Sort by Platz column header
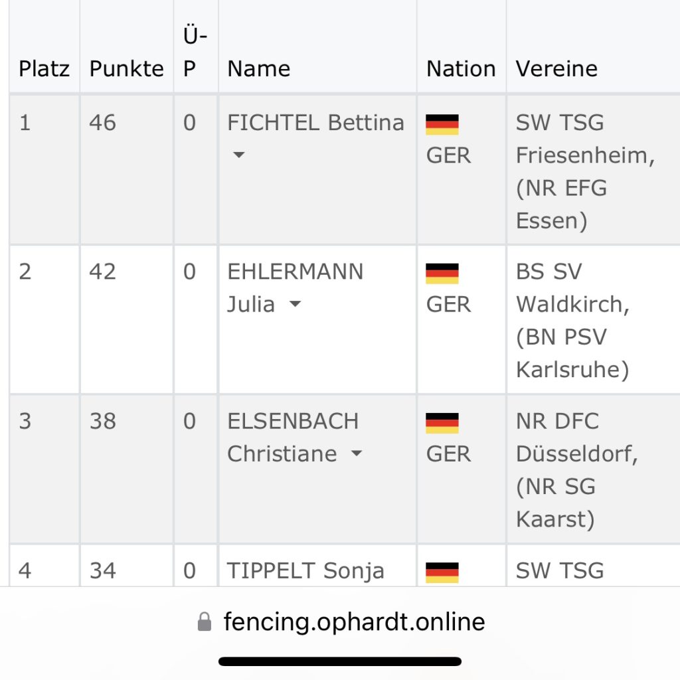This screenshot has height=680, width=680. coord(44,68)
